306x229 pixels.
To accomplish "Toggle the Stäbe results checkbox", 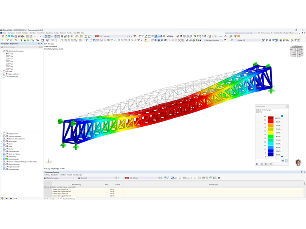I will coord(4,72).
